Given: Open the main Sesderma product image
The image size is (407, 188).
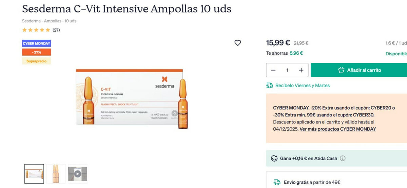Looking at the screenshot, I should (131, 99).
